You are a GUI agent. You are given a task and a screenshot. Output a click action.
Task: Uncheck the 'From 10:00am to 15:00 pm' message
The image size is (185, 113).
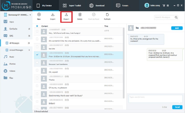(37, 55)
